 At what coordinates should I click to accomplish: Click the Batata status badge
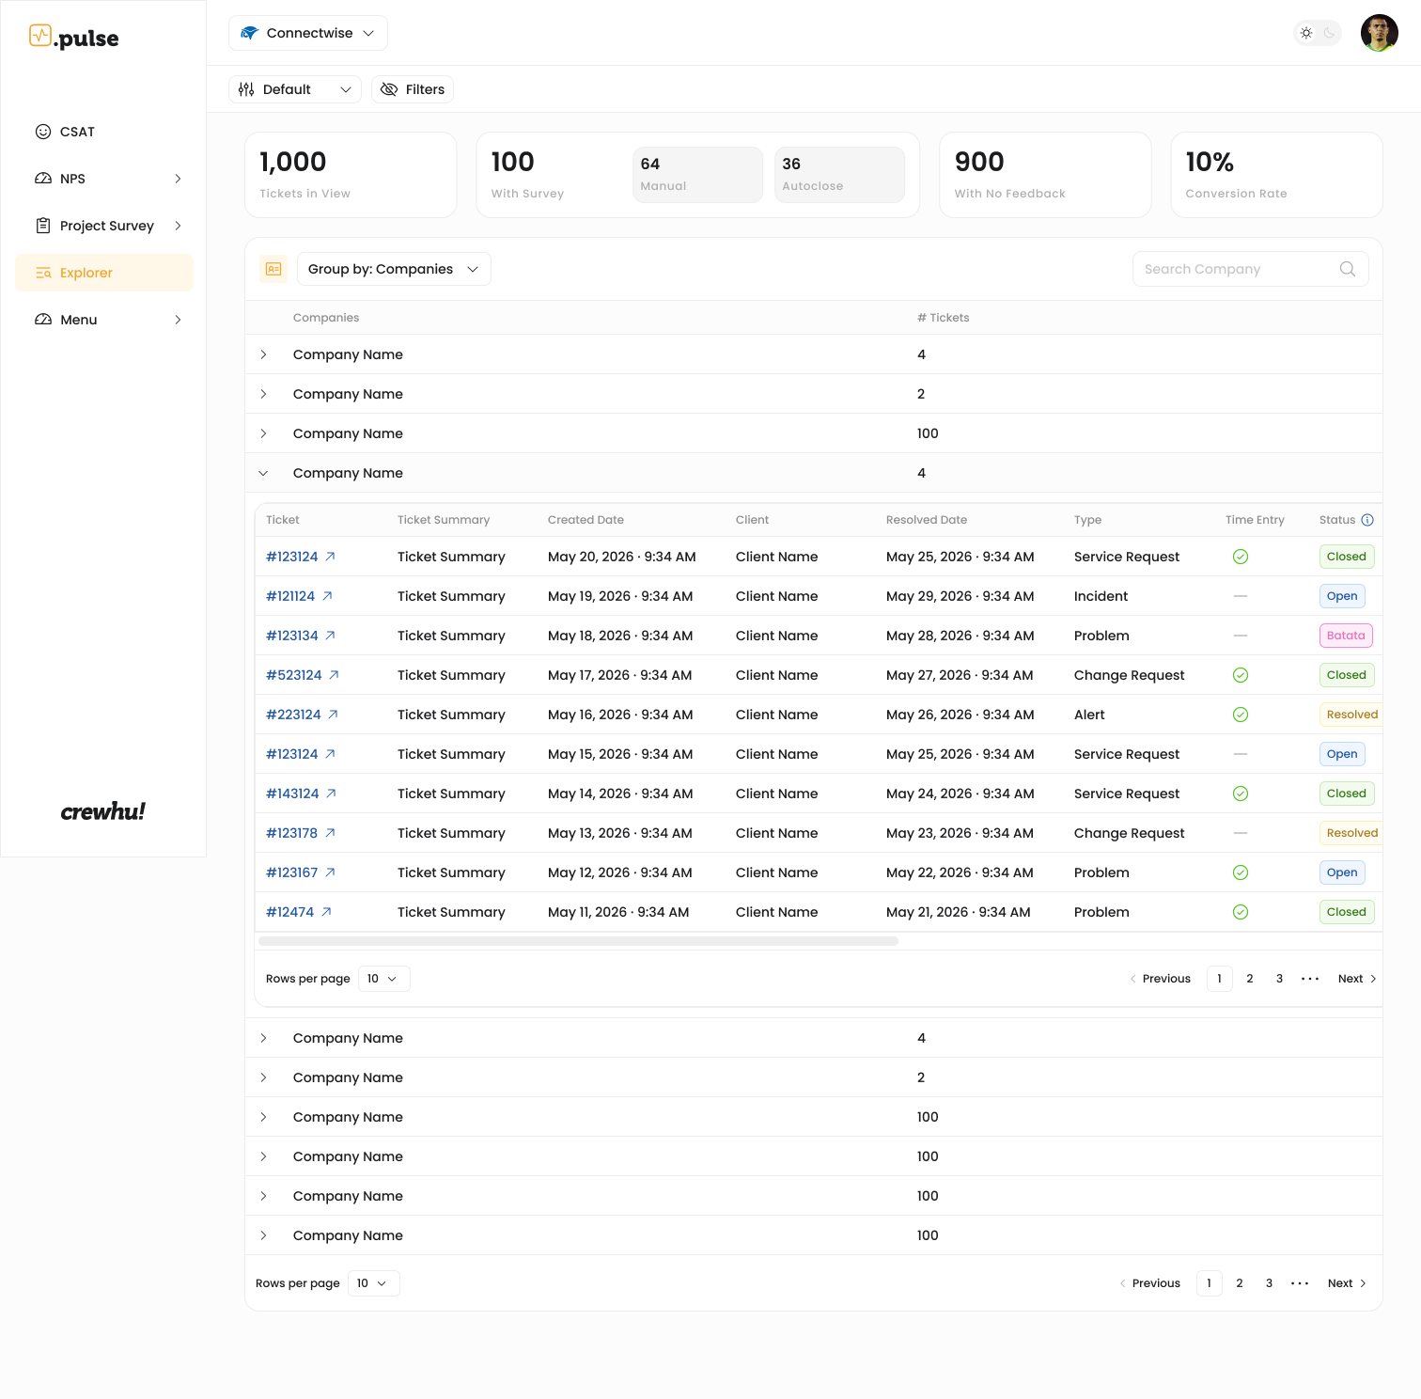[x=1346, y=636]
